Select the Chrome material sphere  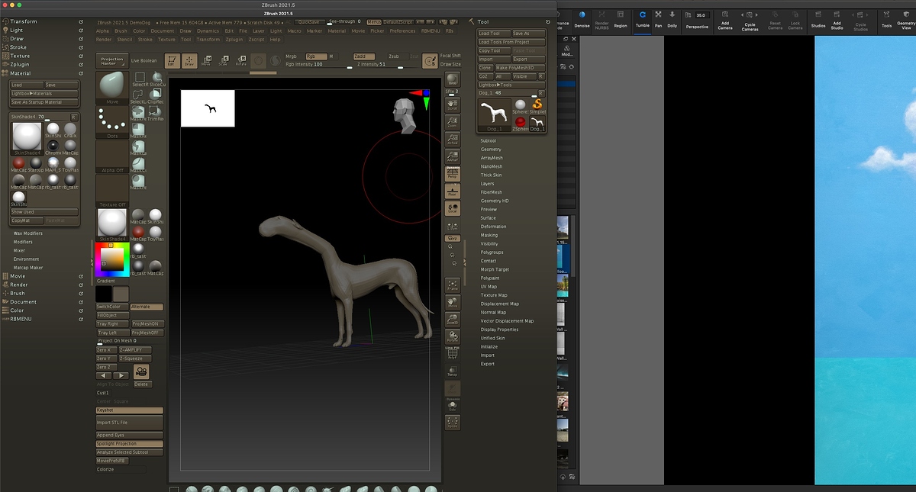pyautogui.click(x=53, y=146)
